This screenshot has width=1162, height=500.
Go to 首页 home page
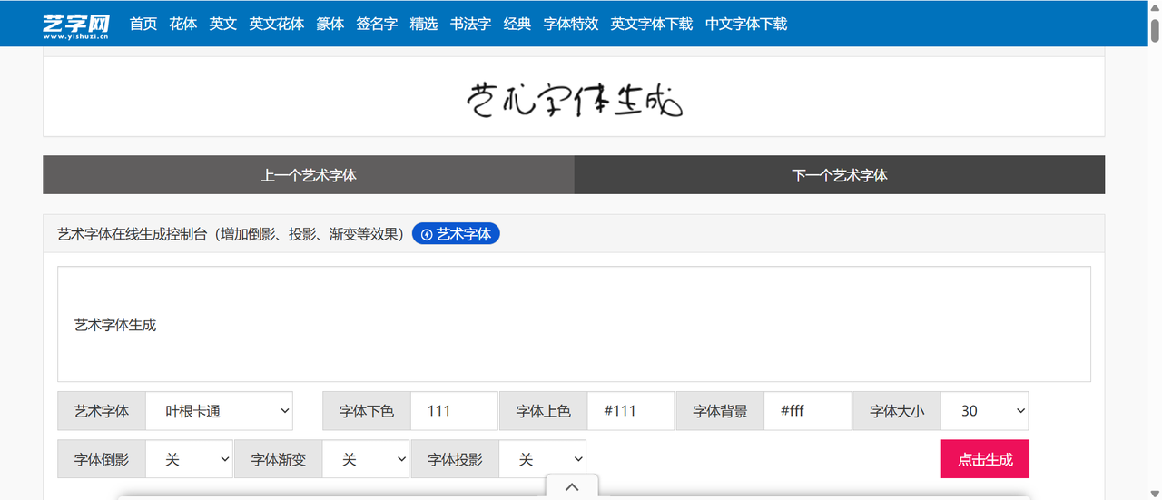[143, 24]
